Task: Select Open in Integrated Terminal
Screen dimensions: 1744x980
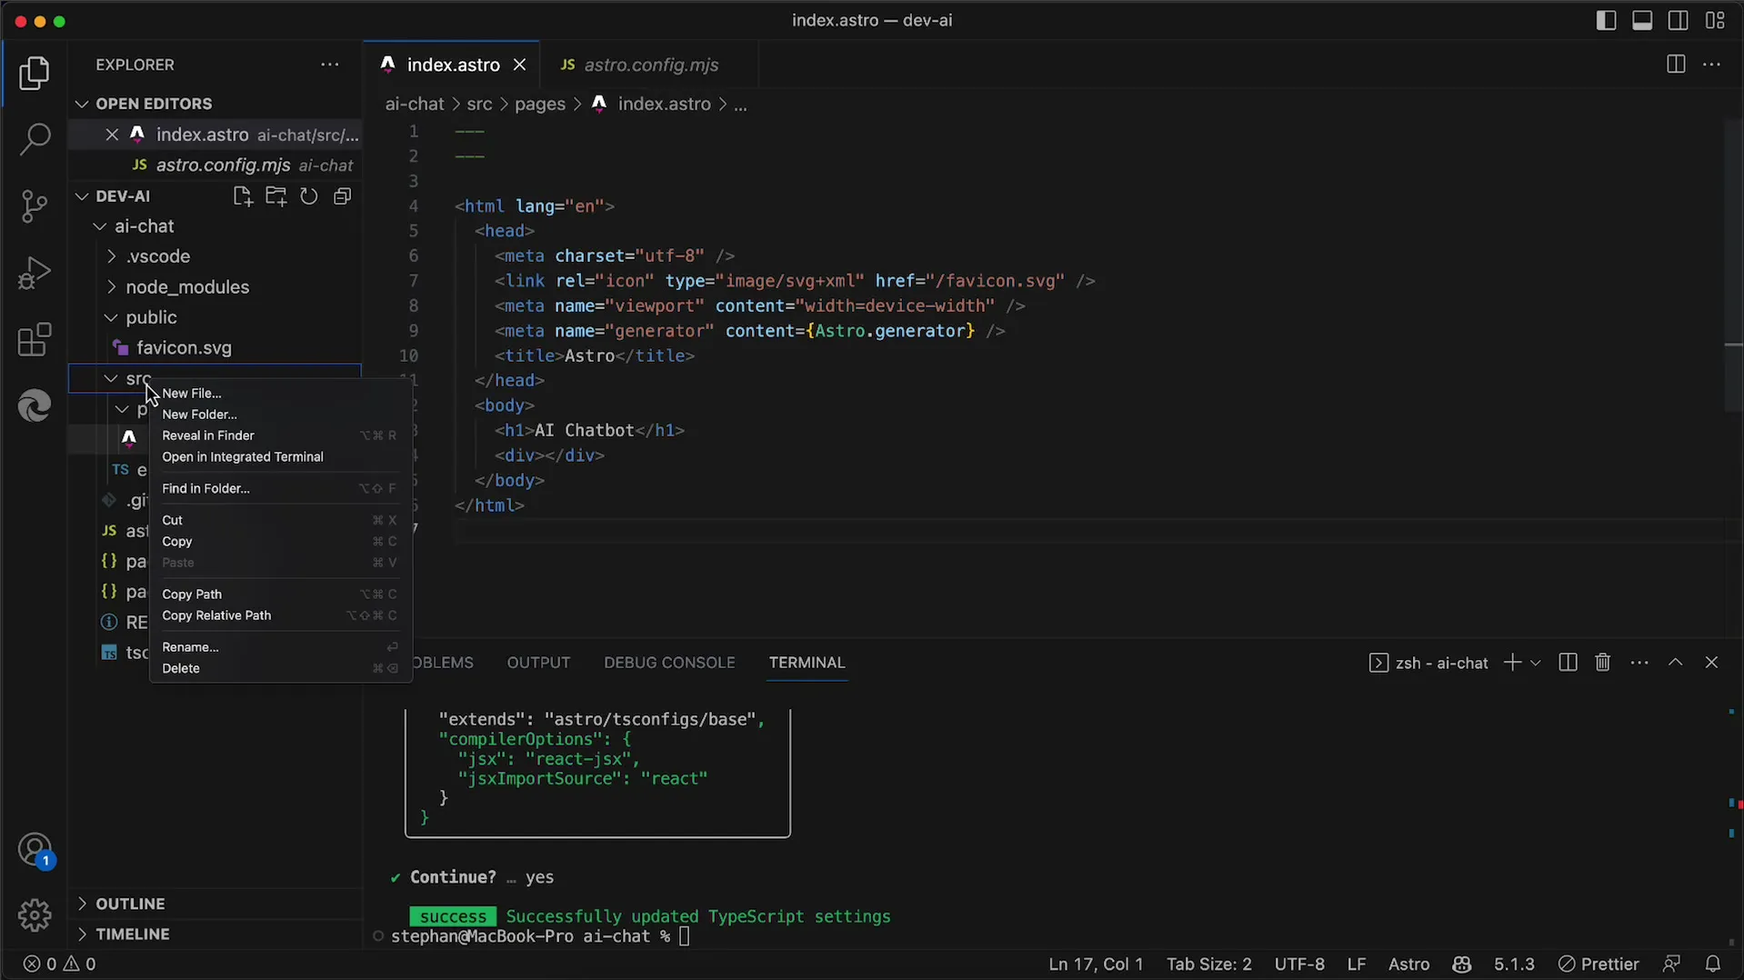Action: [281, 457]
